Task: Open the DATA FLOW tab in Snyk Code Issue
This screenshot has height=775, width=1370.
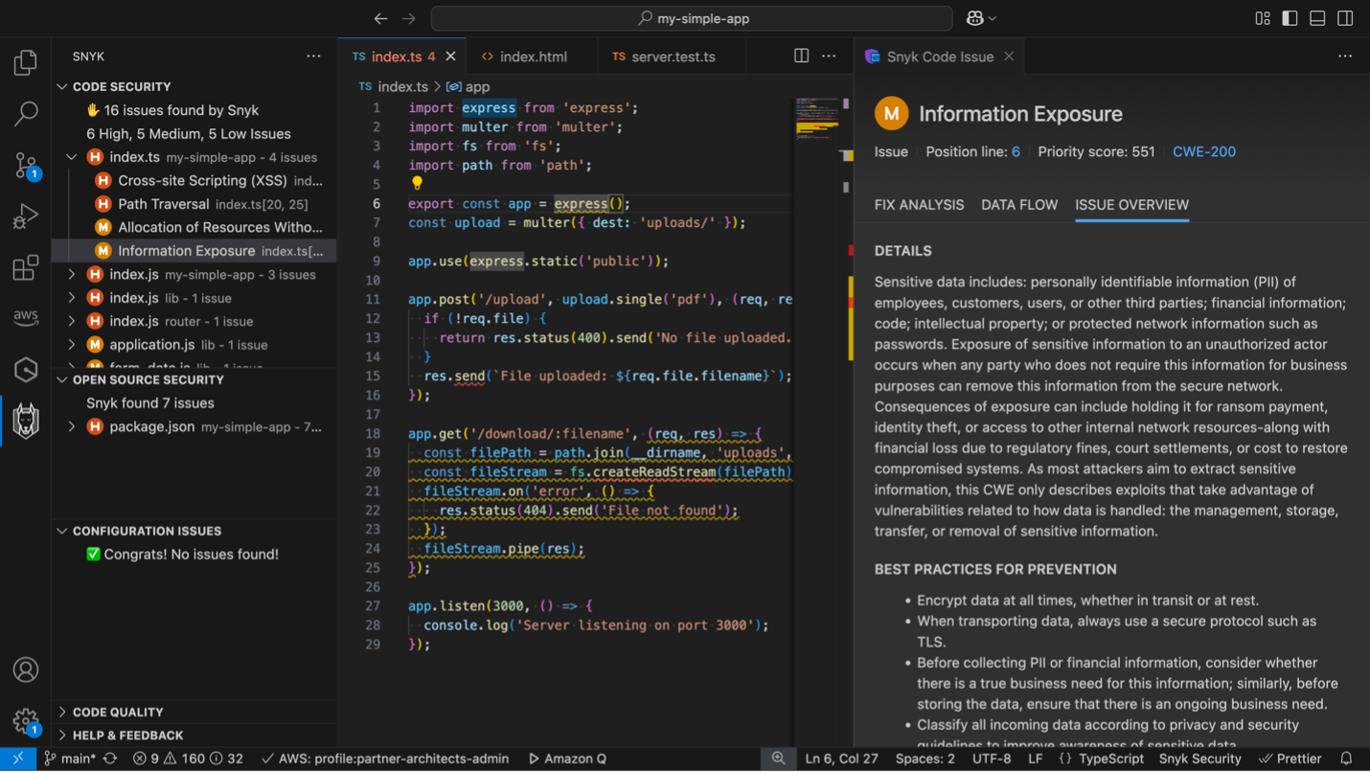Action: [1018, 205]
